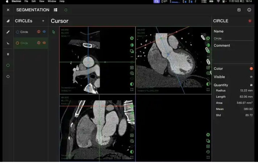The image size is (258, 163).
Task: Maximize the empty 3D view with fullscreen icon
Action: pos(208,158)
